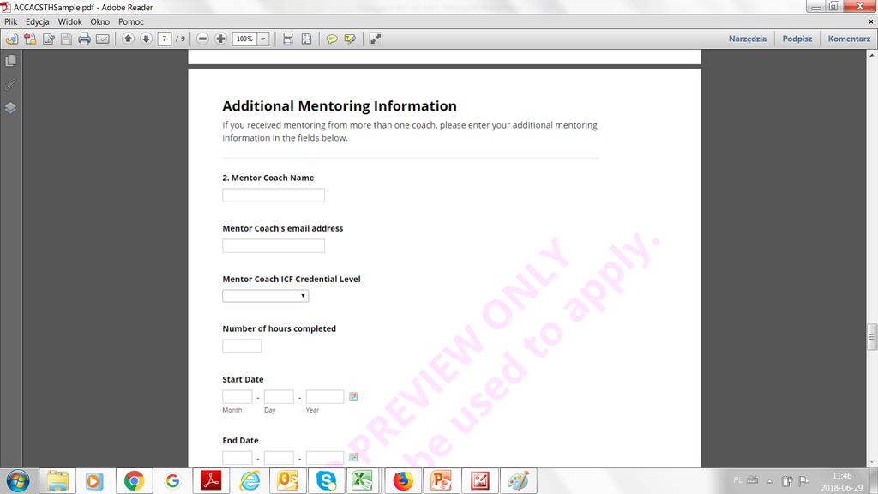This screenshot has width=878, height=494.
Task: Open the Pomoc menu
Action: click(x=131, y=21)
